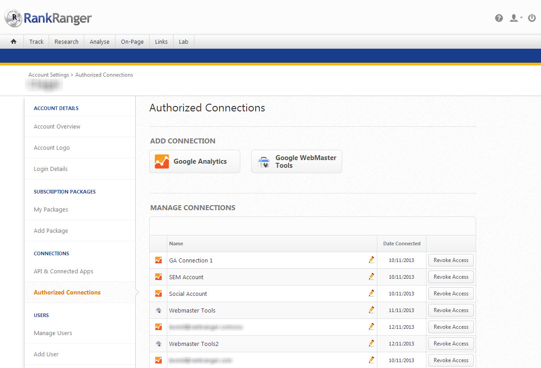Open the user account dropdown menu
This screenshot has width=541, height=368.
[x=515, y=18]
